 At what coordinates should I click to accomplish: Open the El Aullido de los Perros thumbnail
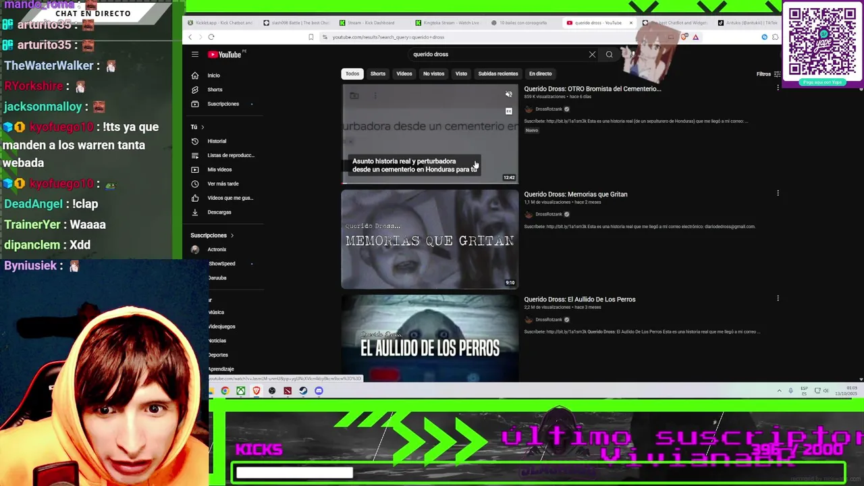click(430, 339)
